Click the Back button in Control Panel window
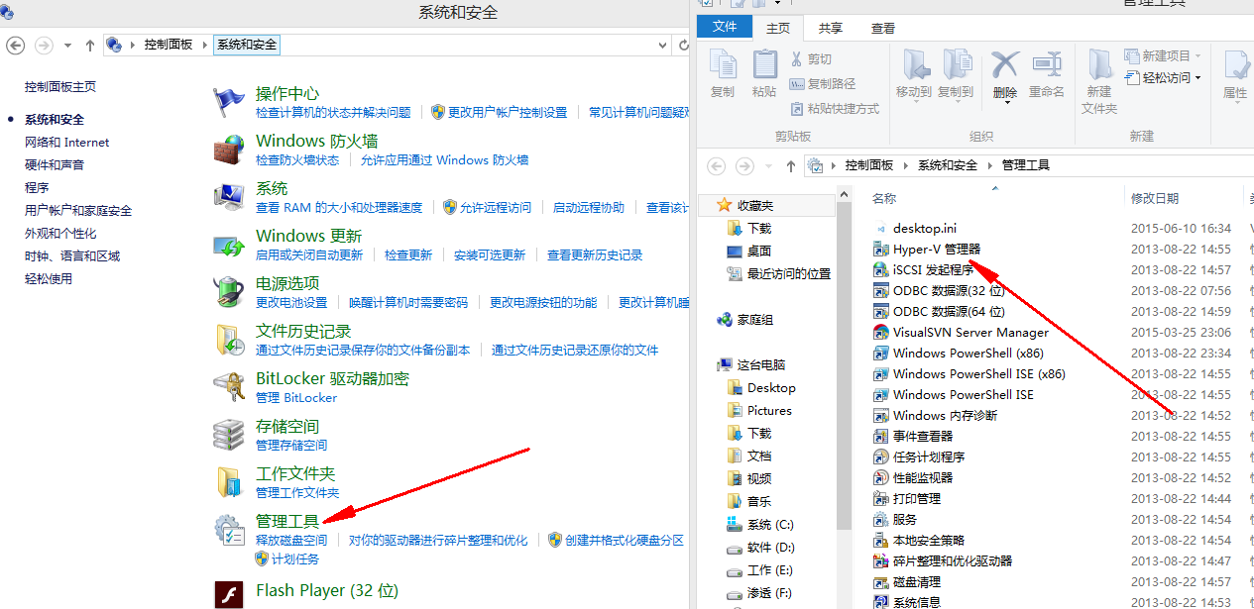The image size is (1254, 609). point(15,45)
